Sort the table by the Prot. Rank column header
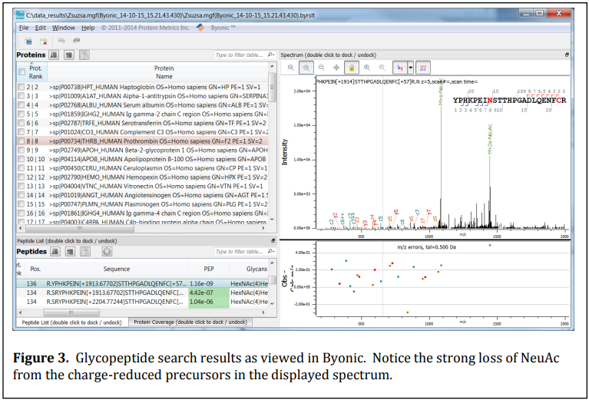This screenshot has width=589, height=400. (x=35, y=72)
